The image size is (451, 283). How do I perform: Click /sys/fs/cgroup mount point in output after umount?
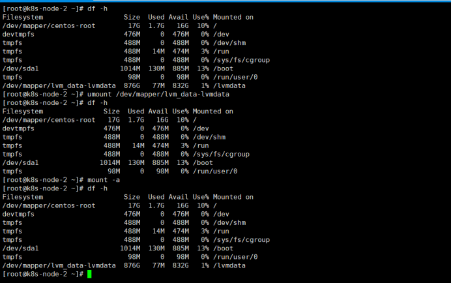click(x=221, y=155)
